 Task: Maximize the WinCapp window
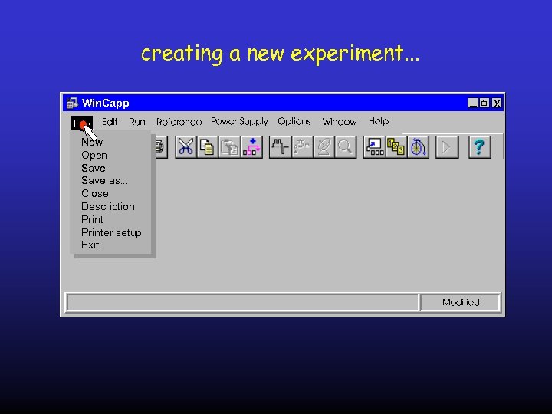(485, 103)
